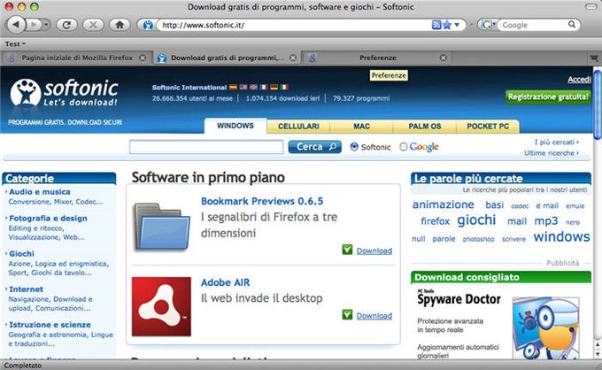Screen dimensions: 602x370
Task: Click inside the URL address field
Action: click(294, 26)
